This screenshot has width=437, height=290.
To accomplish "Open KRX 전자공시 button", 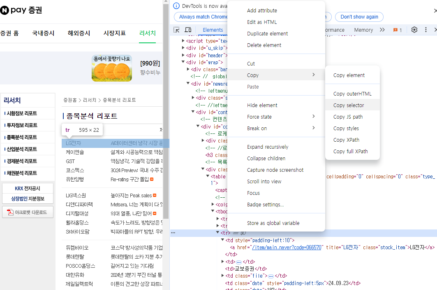I will point(28,189).
